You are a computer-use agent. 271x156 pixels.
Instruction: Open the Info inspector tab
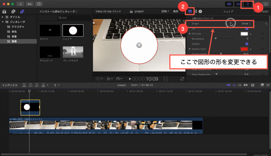[x=200, y=12]
